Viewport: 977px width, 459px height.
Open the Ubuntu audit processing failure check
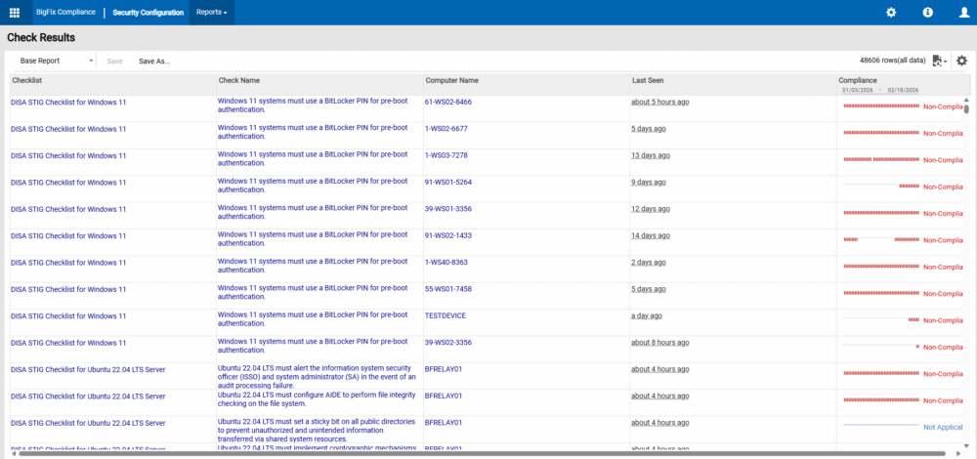tap(316, 377)
